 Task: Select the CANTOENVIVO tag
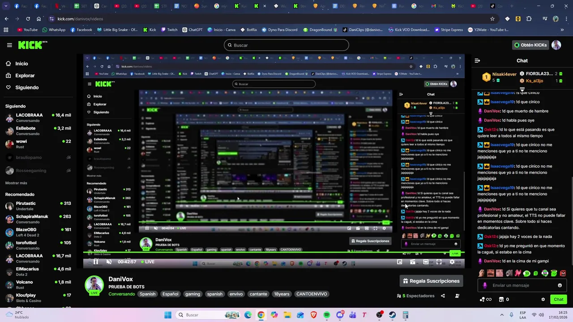pyautogui.click(x=312, y=294)
